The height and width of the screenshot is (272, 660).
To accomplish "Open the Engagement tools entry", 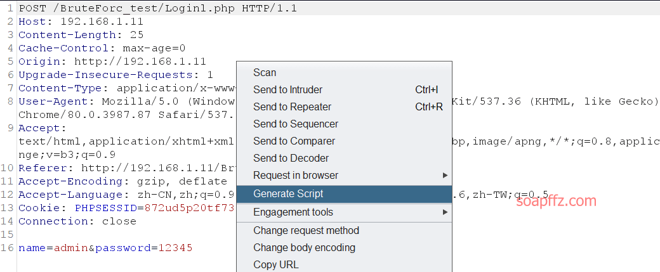I will pos(344,212).
